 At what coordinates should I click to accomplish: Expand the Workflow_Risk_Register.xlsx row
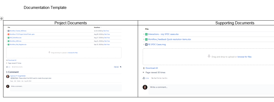(x=7, y=45)
